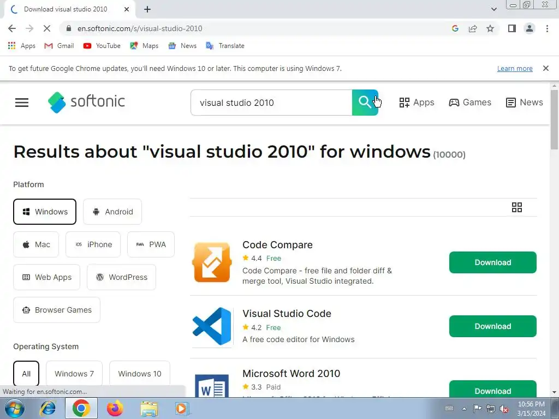The image size is (559, 419).
Task: Bookmark this page with the star icon
Action: 490,28
